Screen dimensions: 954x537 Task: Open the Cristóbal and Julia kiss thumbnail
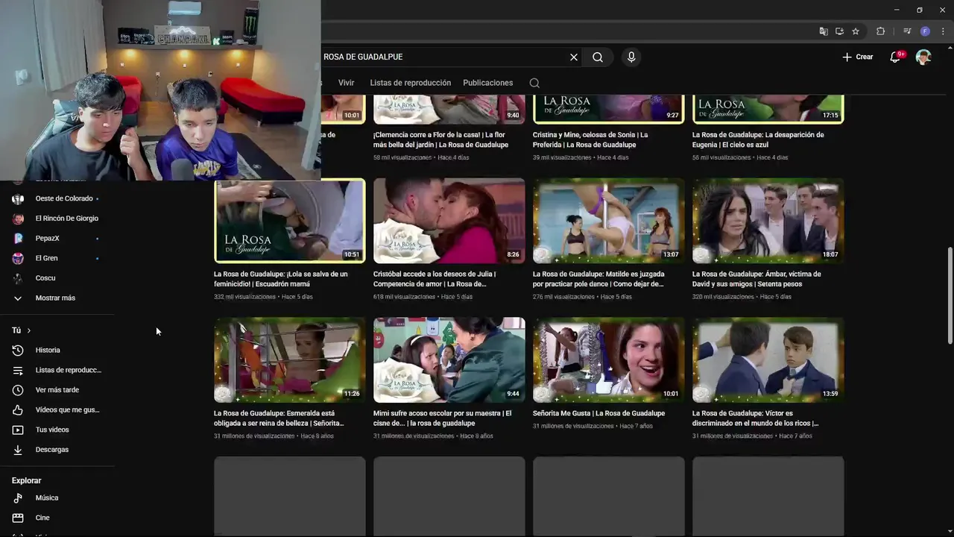[x=449, y=221]
